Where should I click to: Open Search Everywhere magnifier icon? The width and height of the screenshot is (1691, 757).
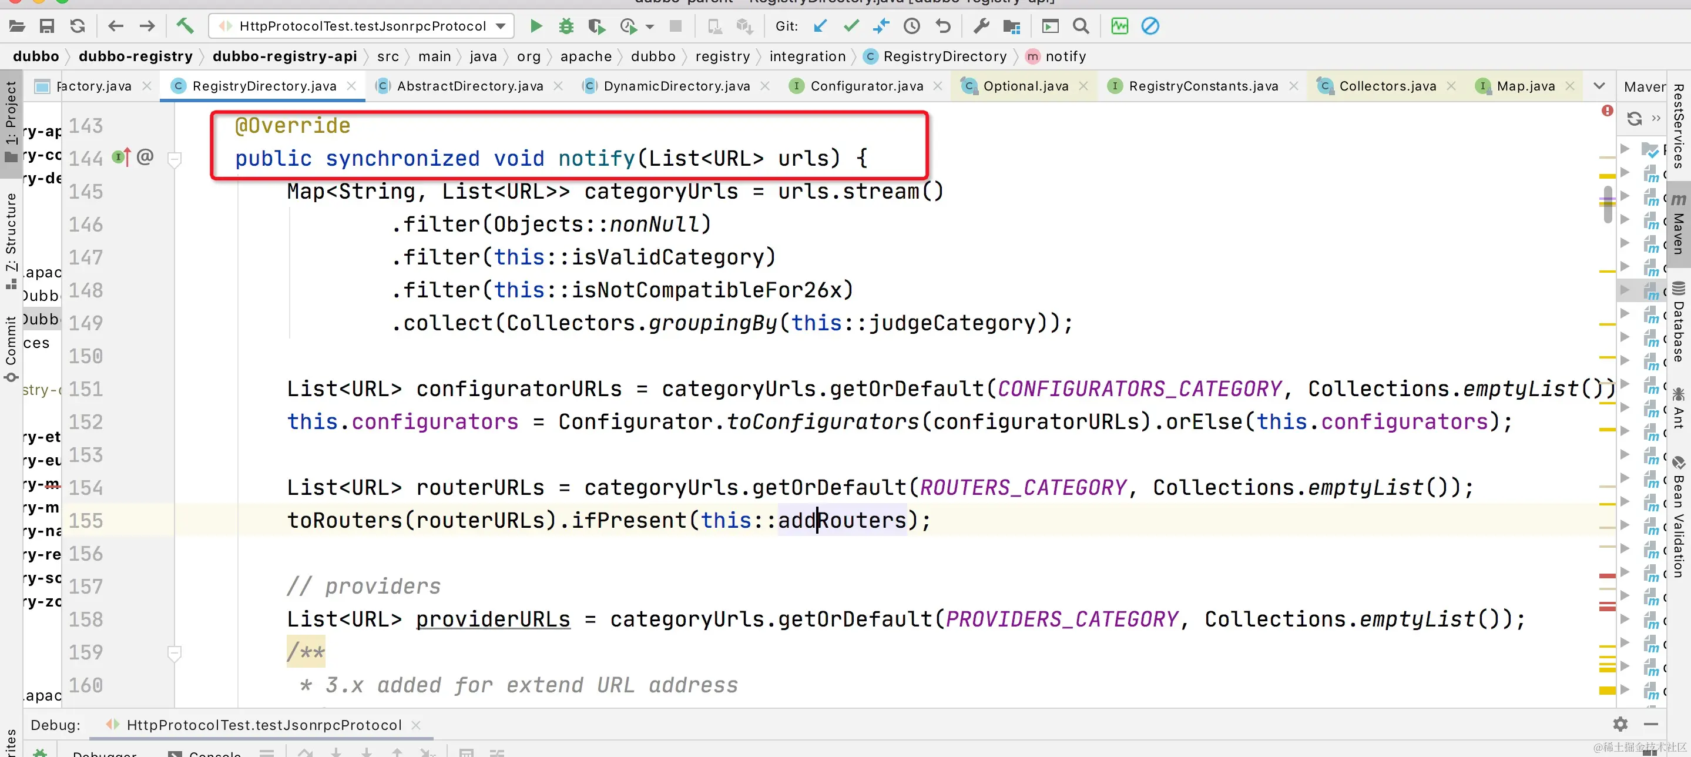pos(1081,26)
